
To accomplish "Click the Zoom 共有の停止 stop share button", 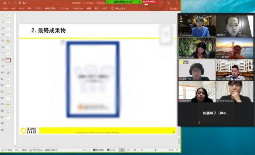I will click(x=150, y=2).
